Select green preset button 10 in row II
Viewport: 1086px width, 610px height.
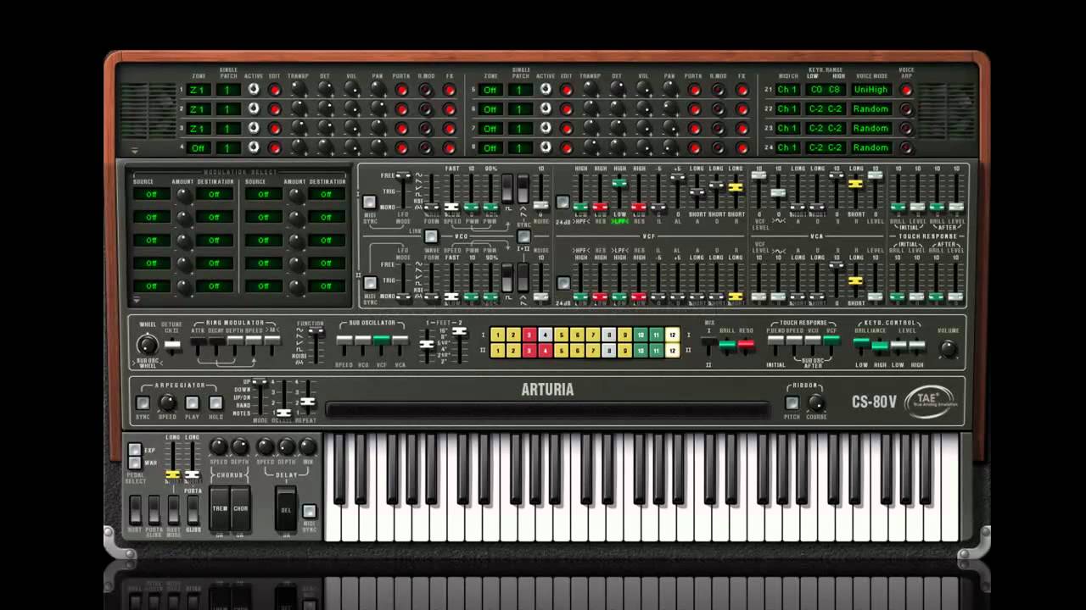point(641,350)
